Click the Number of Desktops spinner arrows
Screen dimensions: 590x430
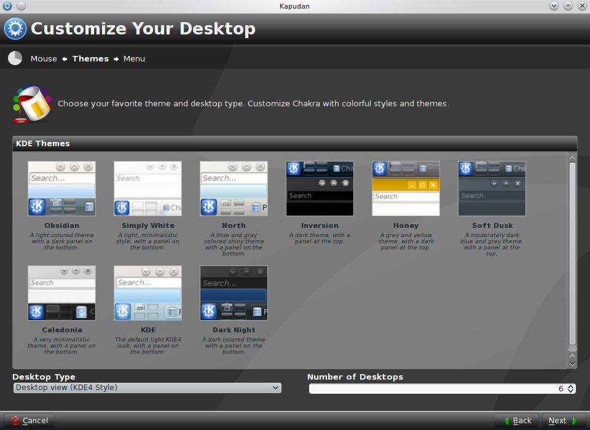click(570, 389)
